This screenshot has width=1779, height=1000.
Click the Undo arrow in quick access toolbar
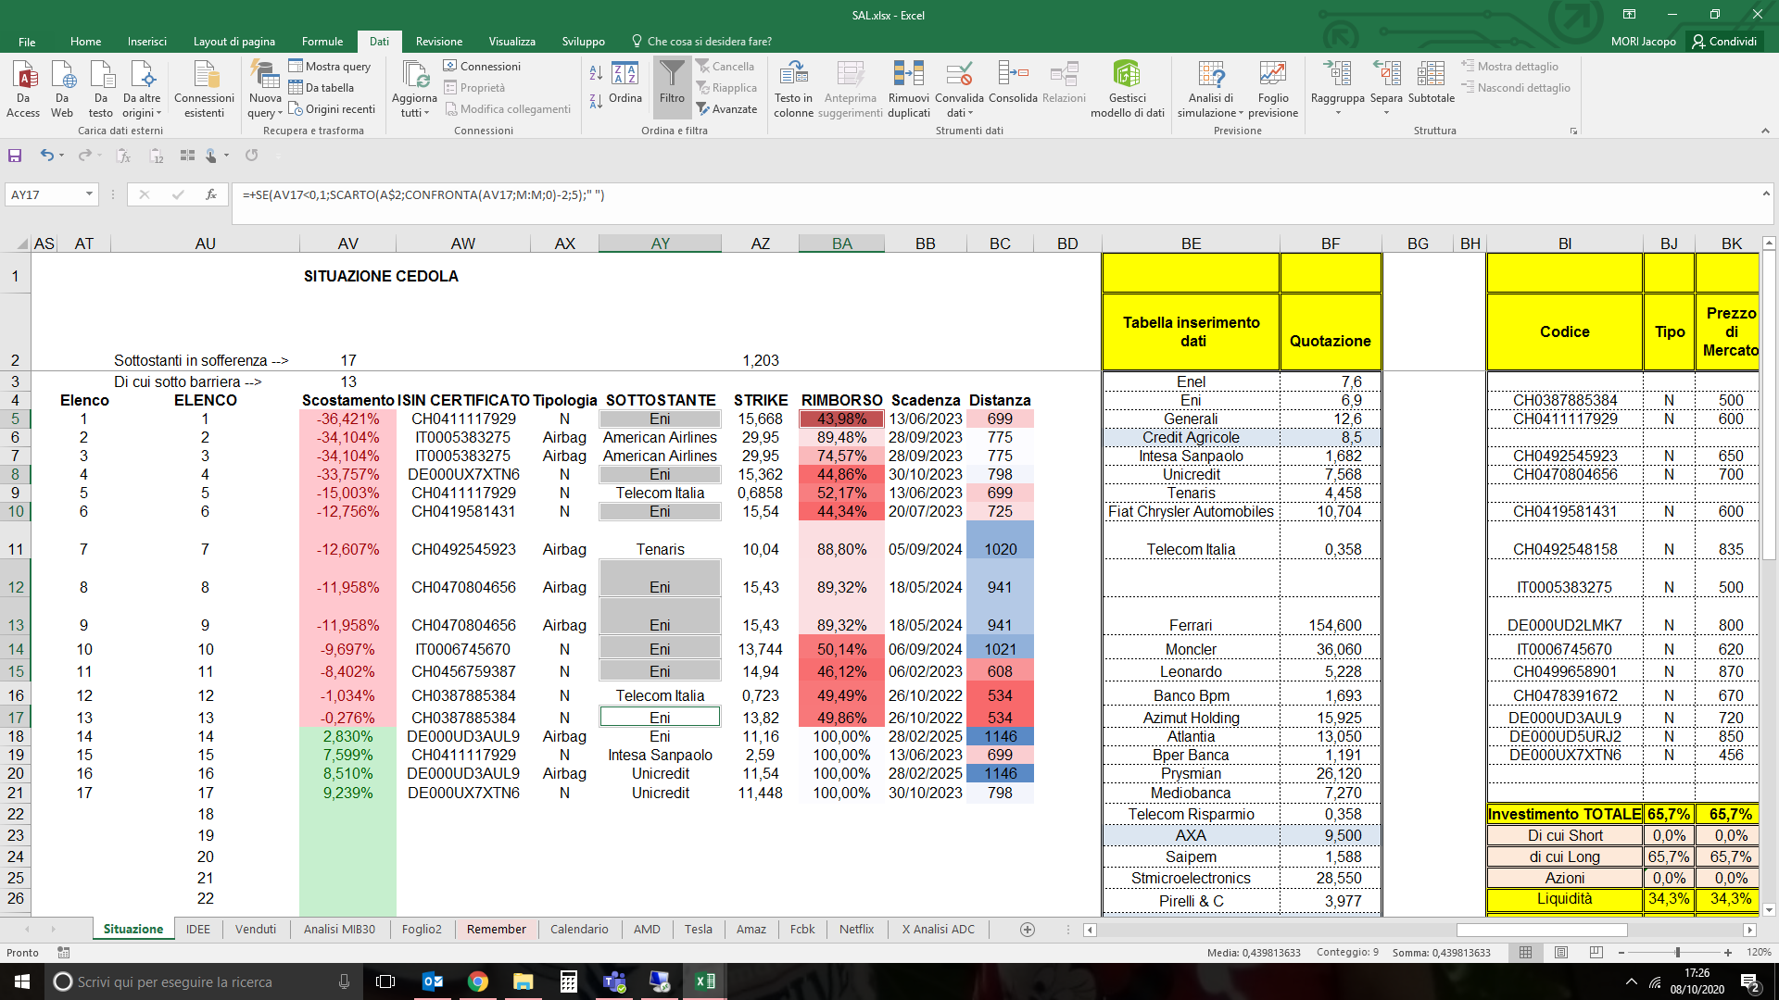46,156
